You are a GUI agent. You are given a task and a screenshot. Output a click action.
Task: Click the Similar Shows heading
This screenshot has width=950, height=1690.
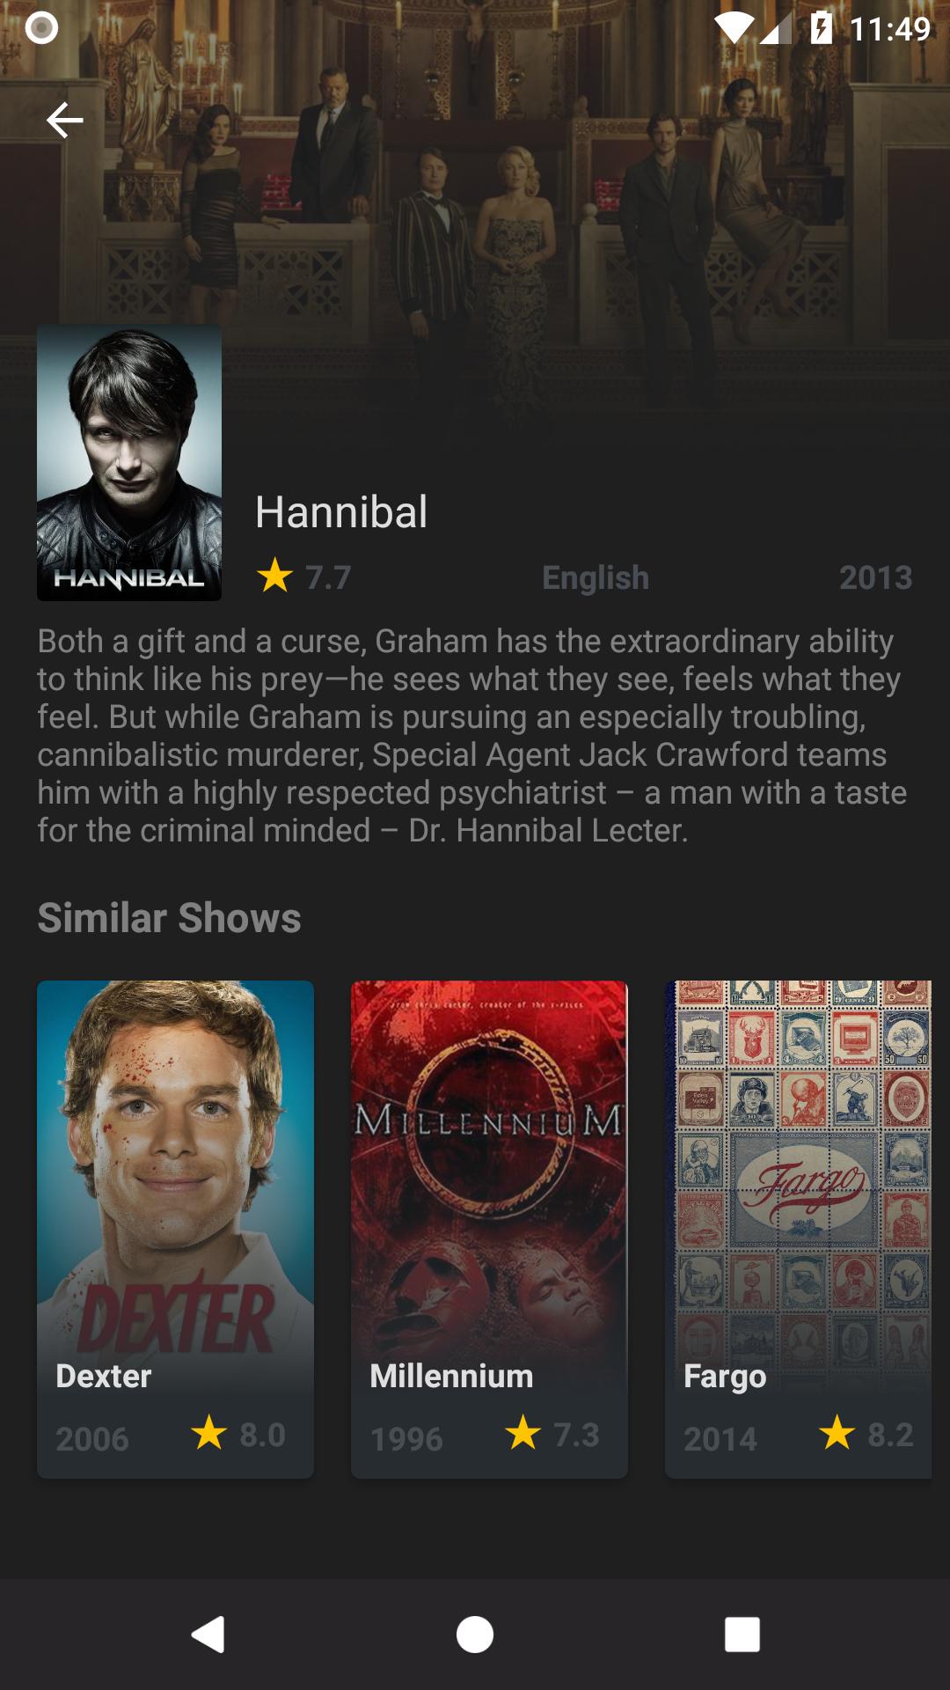(169, 918)
